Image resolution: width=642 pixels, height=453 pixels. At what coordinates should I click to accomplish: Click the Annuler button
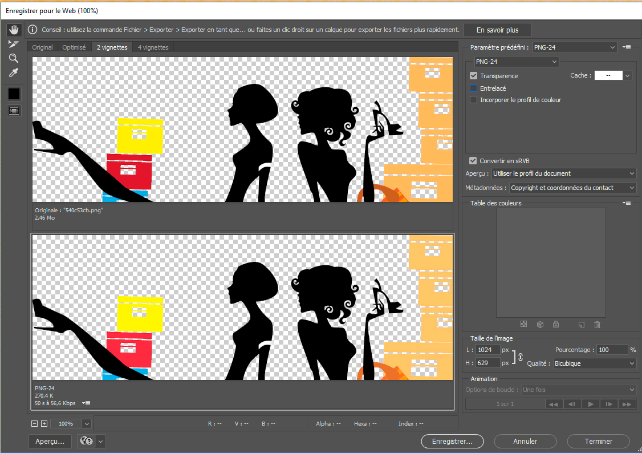coord(525,441)
